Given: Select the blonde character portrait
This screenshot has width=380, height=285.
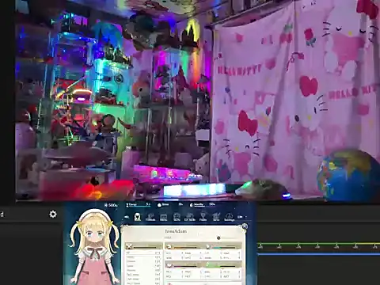Looking at the screenshot, I should pyautogui.click(x=94, y=247).
